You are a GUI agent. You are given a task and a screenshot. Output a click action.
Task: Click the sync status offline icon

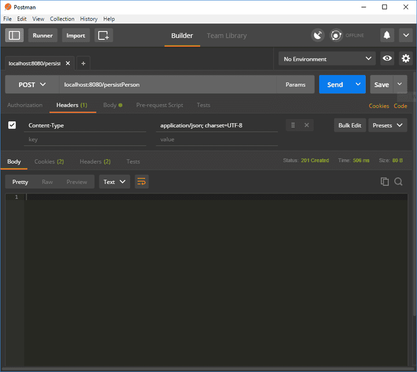point(336,36)
